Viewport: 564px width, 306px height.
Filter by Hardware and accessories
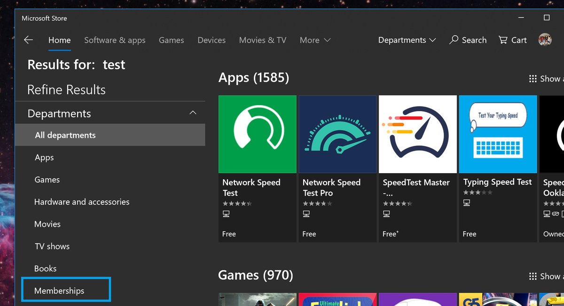[x=82, y=202]
